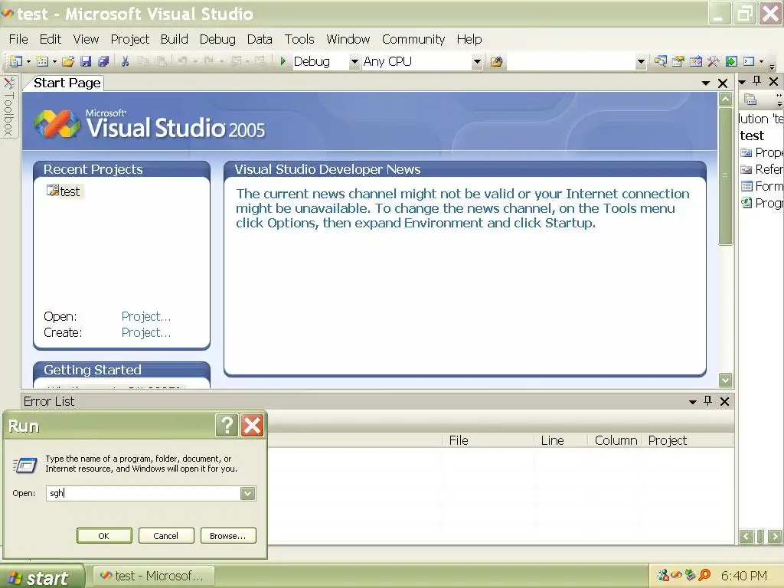Open the collapsed Toolbox side tab
The height and width of the screenshot is (588, 784).
(x=8, y=106)
